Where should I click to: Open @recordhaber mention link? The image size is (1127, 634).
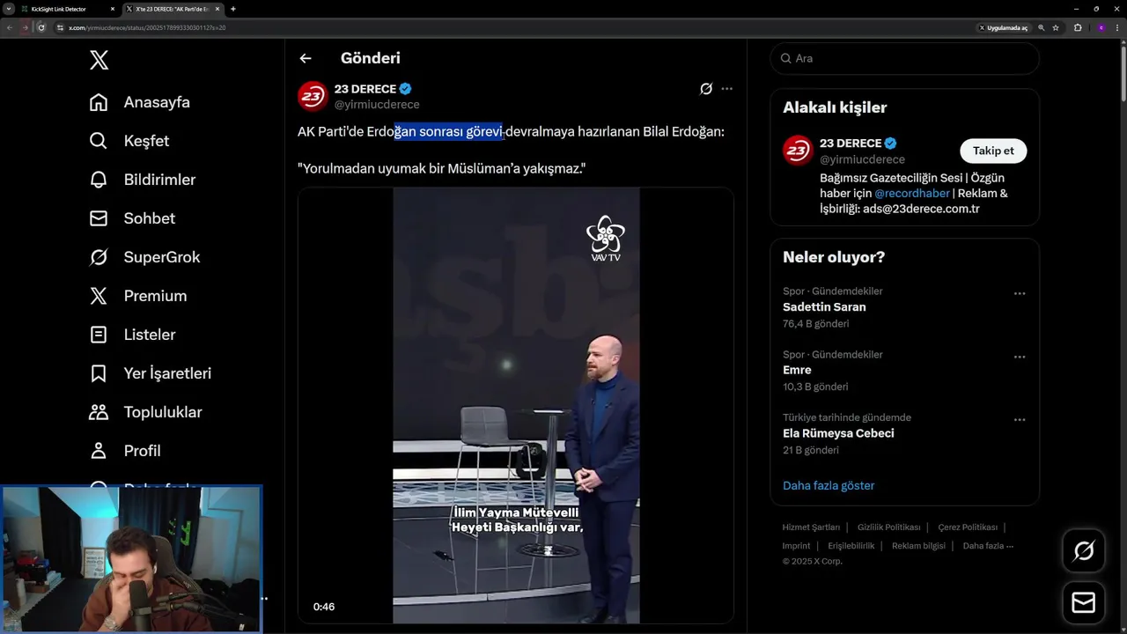[912, 193]
